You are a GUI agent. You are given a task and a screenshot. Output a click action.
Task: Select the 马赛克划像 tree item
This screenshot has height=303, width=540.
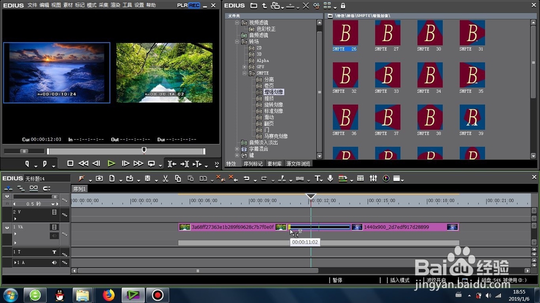(276, 136)
